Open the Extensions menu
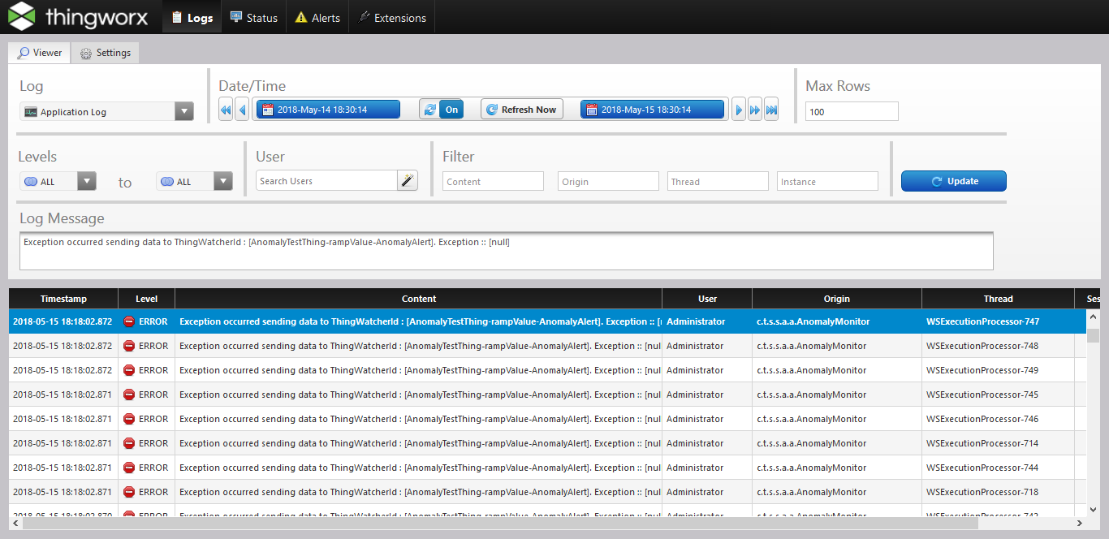Viewport: 1109px width, 539px height. coord(391,18)
